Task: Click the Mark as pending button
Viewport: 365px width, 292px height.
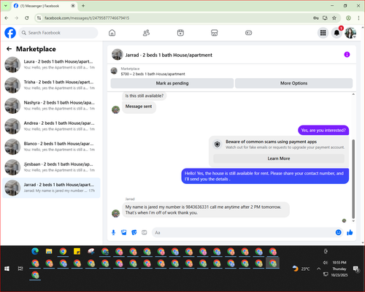Action: tap(172, 83)
